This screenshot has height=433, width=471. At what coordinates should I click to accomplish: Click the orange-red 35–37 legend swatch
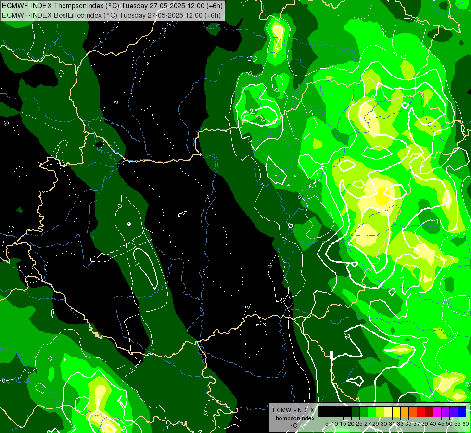point(413,411)
